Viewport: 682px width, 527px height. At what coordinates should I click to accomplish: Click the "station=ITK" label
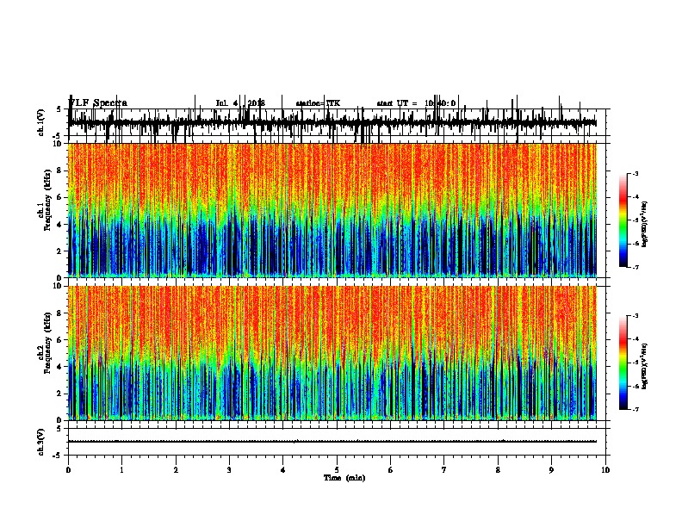click(x=318, y=103)
